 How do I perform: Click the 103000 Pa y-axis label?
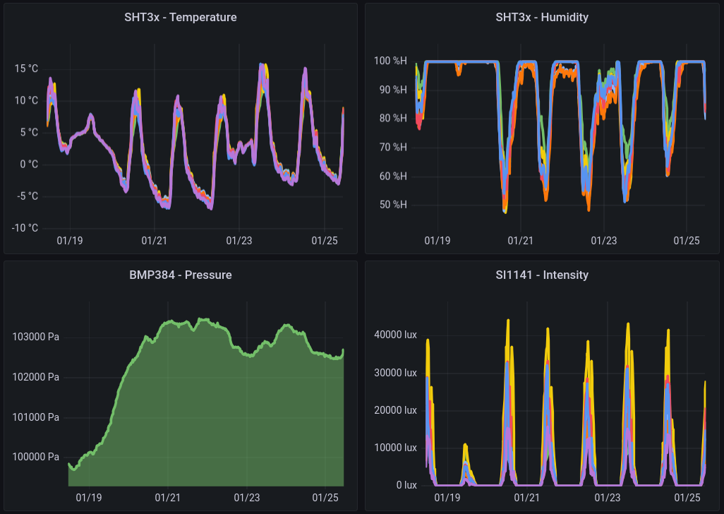point(35,337)
